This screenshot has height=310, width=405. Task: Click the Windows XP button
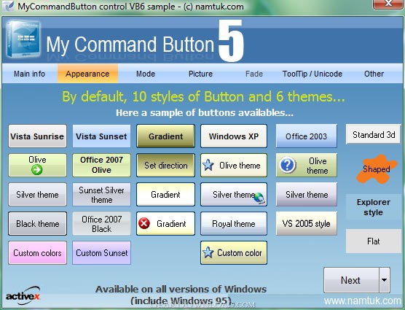(x=234, y=136)
